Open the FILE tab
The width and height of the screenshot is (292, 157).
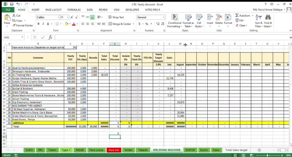pos(8,10)
